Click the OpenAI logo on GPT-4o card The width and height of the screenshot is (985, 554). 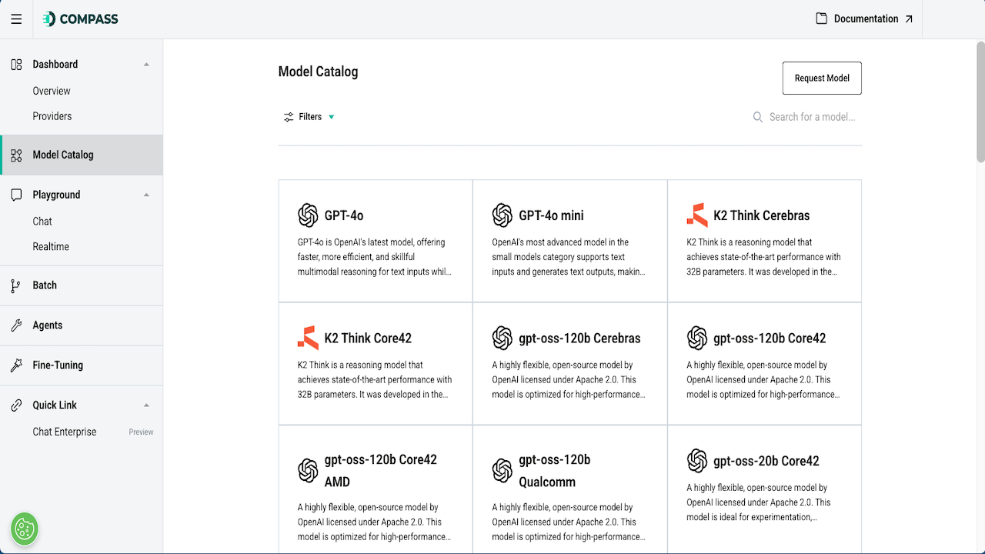[308, 215]
